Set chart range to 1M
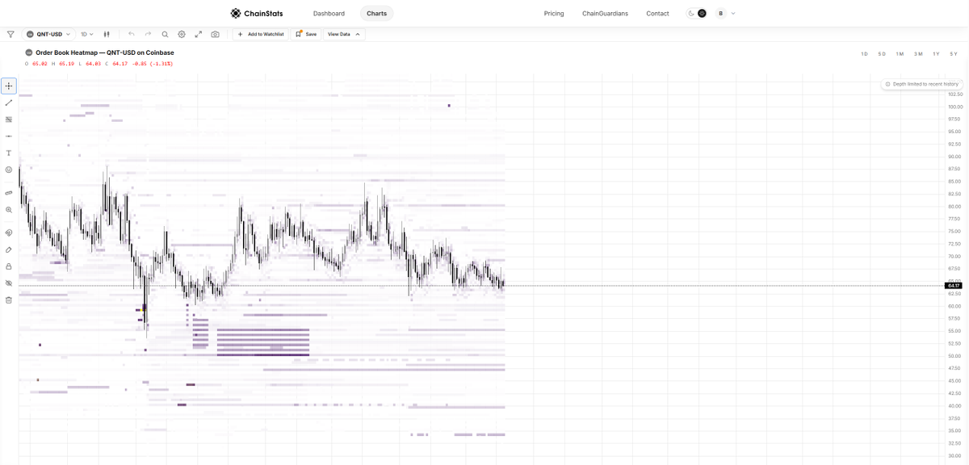 [900, 54]
